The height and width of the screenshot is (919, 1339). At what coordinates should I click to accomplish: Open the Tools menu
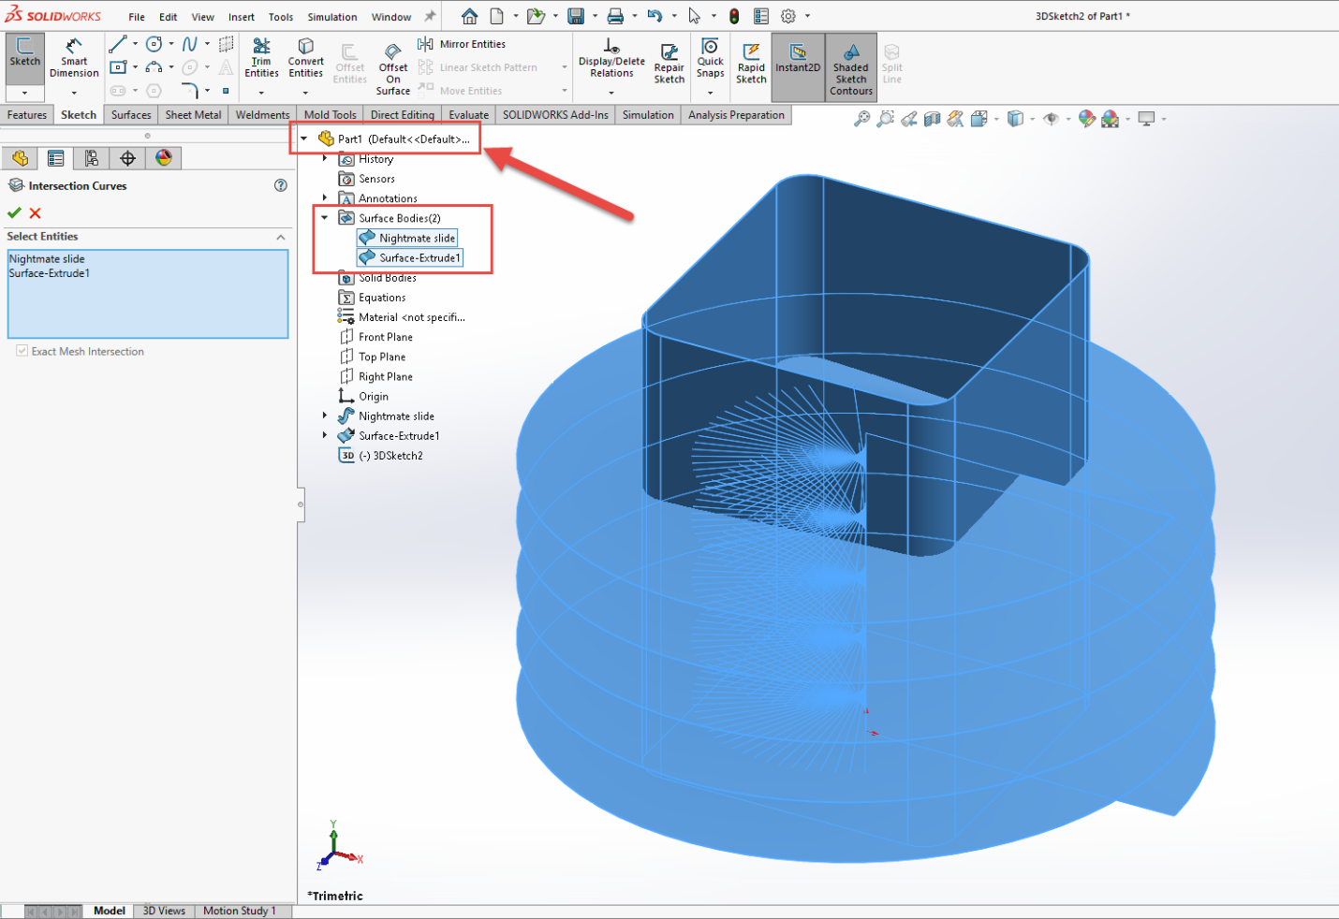(280, 16)
